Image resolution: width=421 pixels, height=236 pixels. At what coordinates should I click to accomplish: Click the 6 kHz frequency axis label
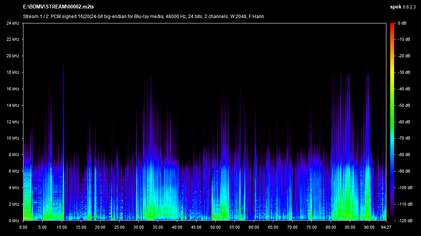coord(13,171)
